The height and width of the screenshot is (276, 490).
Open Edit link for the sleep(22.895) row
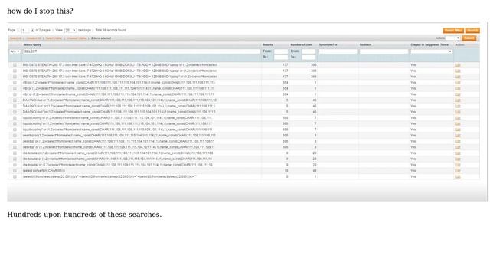pos(458,177)
